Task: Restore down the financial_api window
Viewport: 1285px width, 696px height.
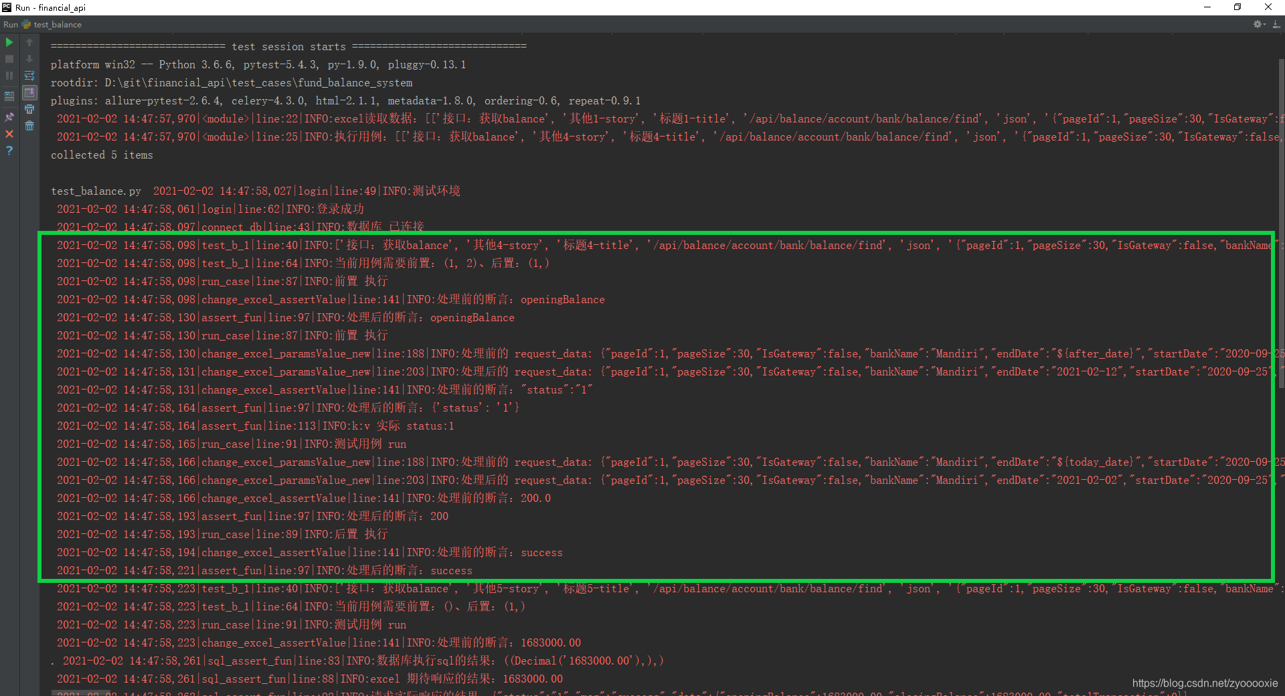Action: [x=1237, y=7]
